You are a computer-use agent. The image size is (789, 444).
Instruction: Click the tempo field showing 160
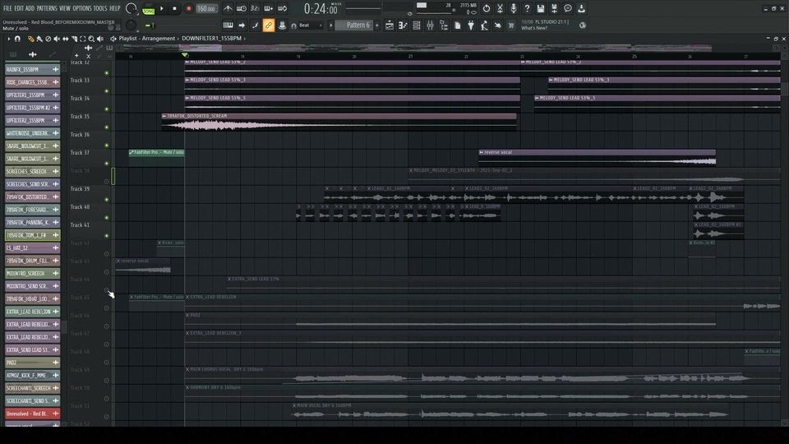coord(205,8)
